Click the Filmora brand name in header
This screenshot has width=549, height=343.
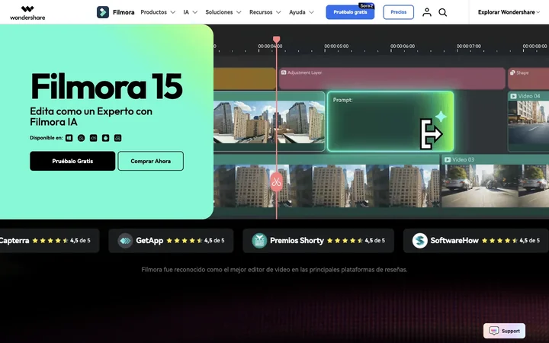coord(124,12)
